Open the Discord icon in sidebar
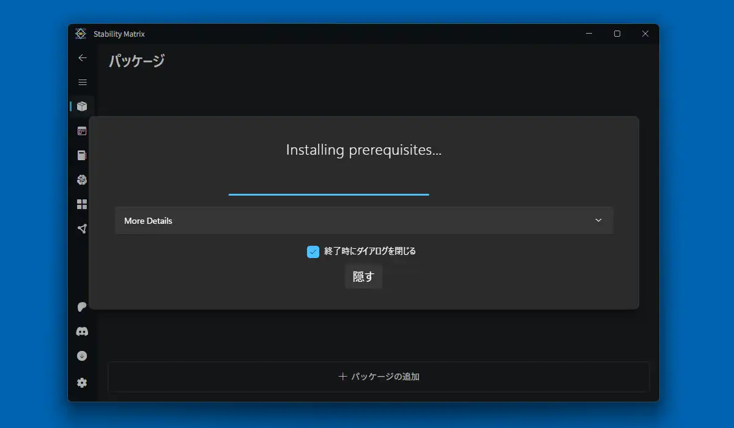 tap(82, 331)
